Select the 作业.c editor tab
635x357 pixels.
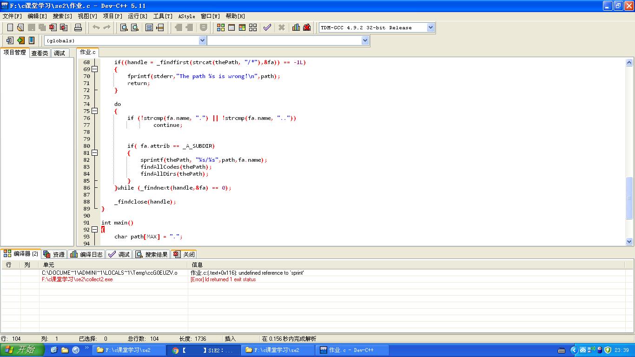[x=88, y=52]
